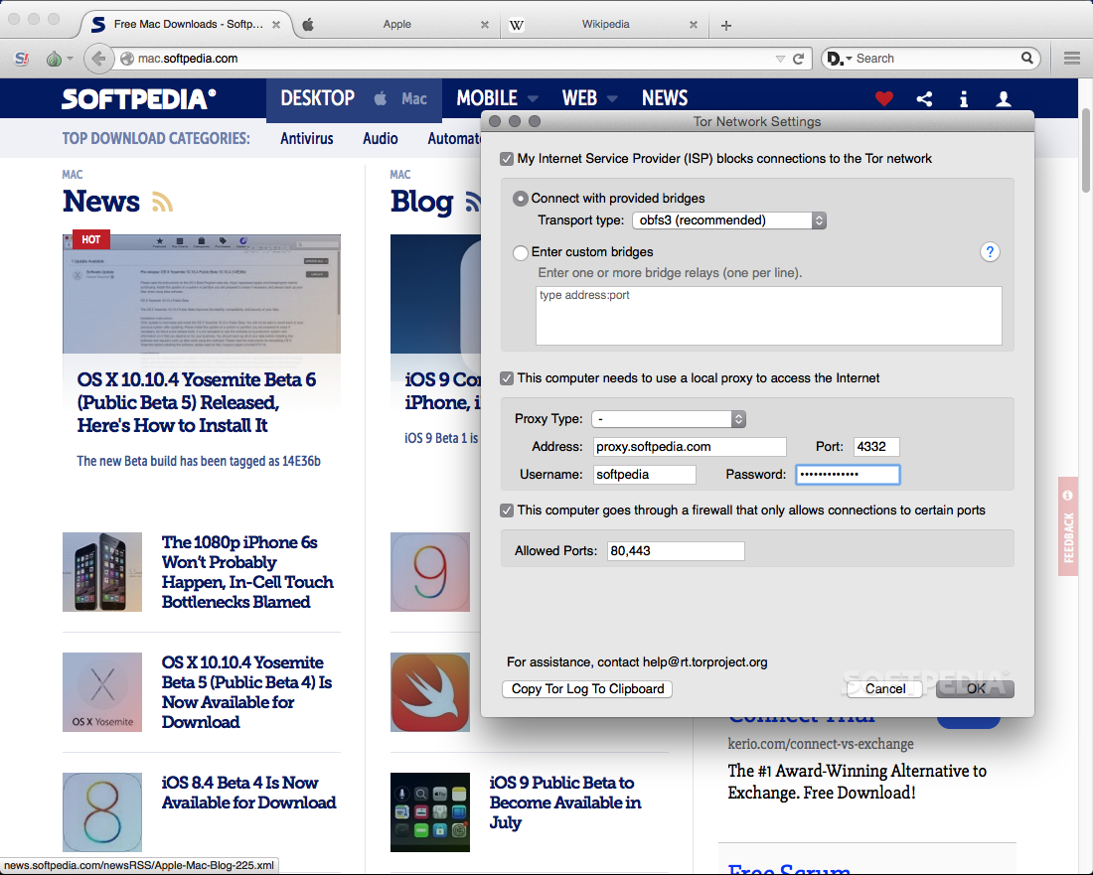Open iOS 9 Public Beta article link
The width and height of the screenshot is (1093, 875).
(x=565, y=802)
